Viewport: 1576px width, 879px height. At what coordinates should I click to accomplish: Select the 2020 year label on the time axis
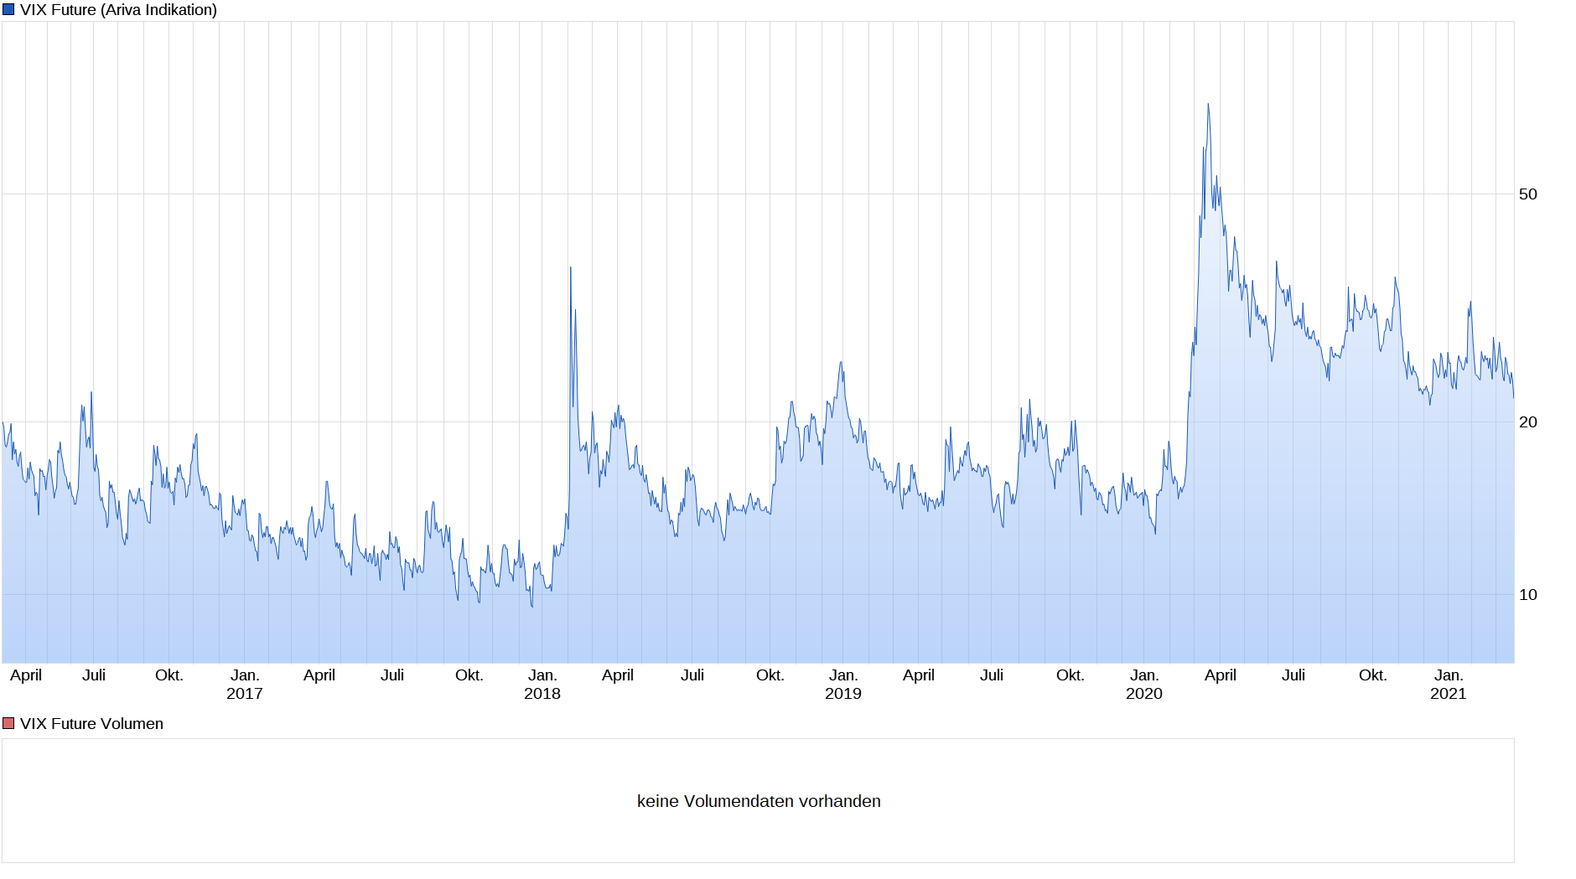point(1144,694)
